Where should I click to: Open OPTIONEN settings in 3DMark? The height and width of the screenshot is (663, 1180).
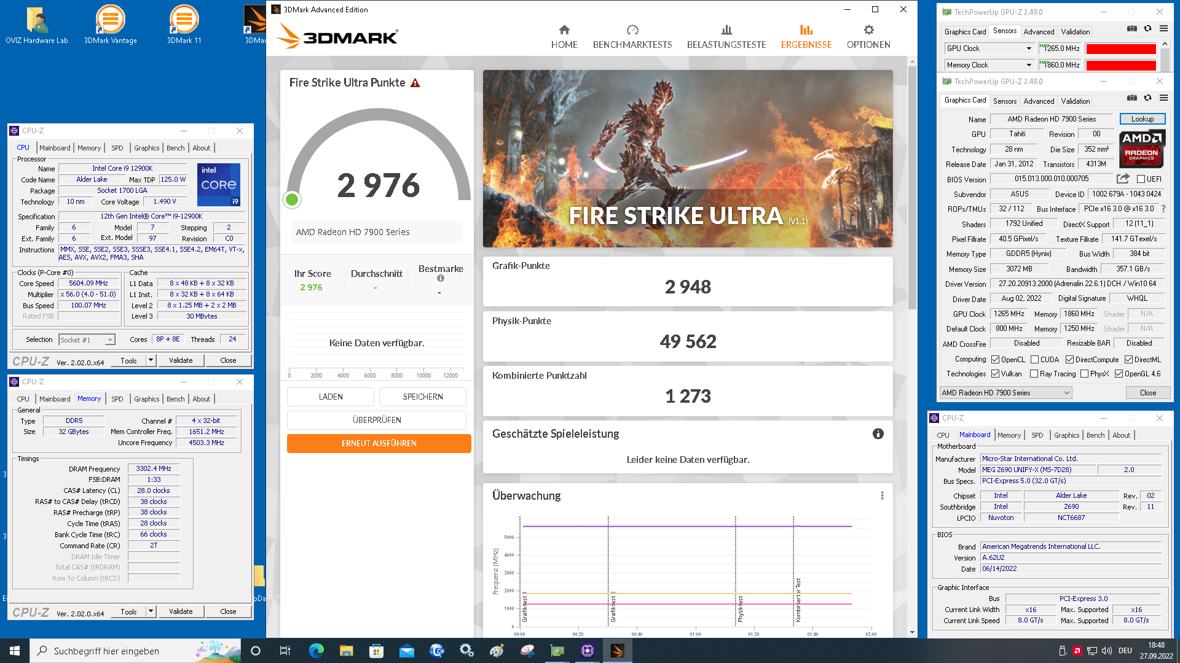tap(868, 37)
